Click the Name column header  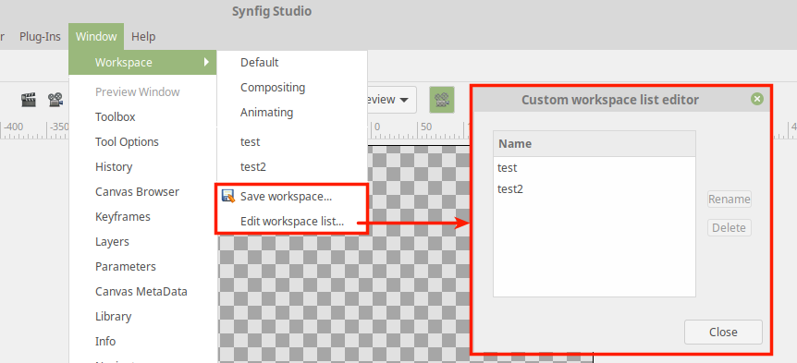click(x=595, y=144)
